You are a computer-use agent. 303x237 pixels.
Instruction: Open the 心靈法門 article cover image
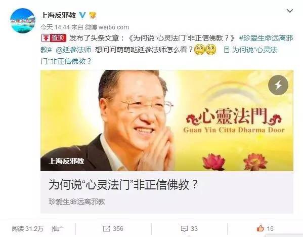coord(167,121)
